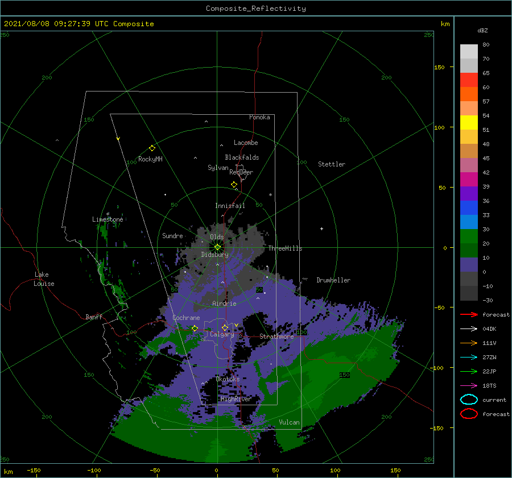
Task: Click the Stettler label
Action: coord(332,164)
